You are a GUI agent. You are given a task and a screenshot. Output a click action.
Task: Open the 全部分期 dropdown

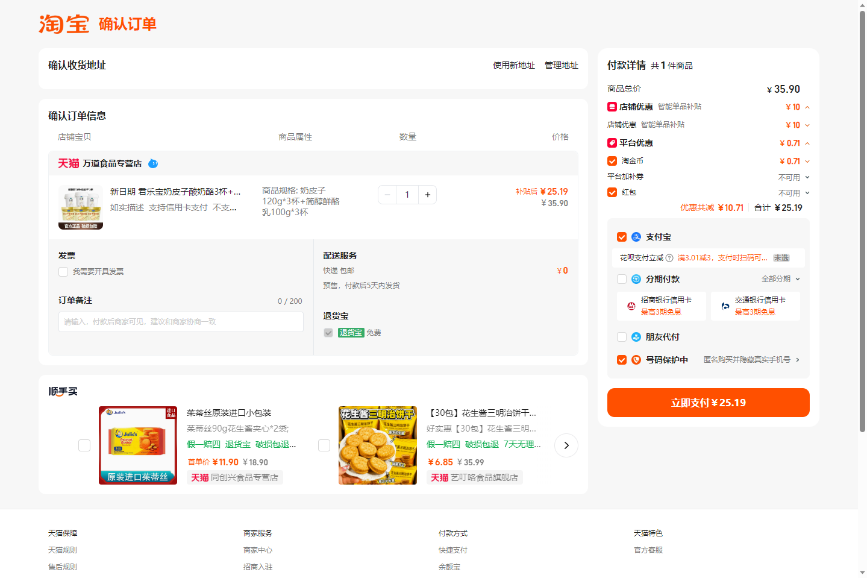781,279
